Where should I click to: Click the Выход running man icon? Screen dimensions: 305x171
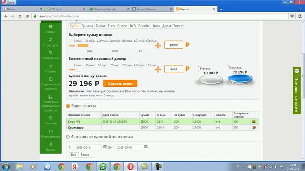[x=51, y=144]
